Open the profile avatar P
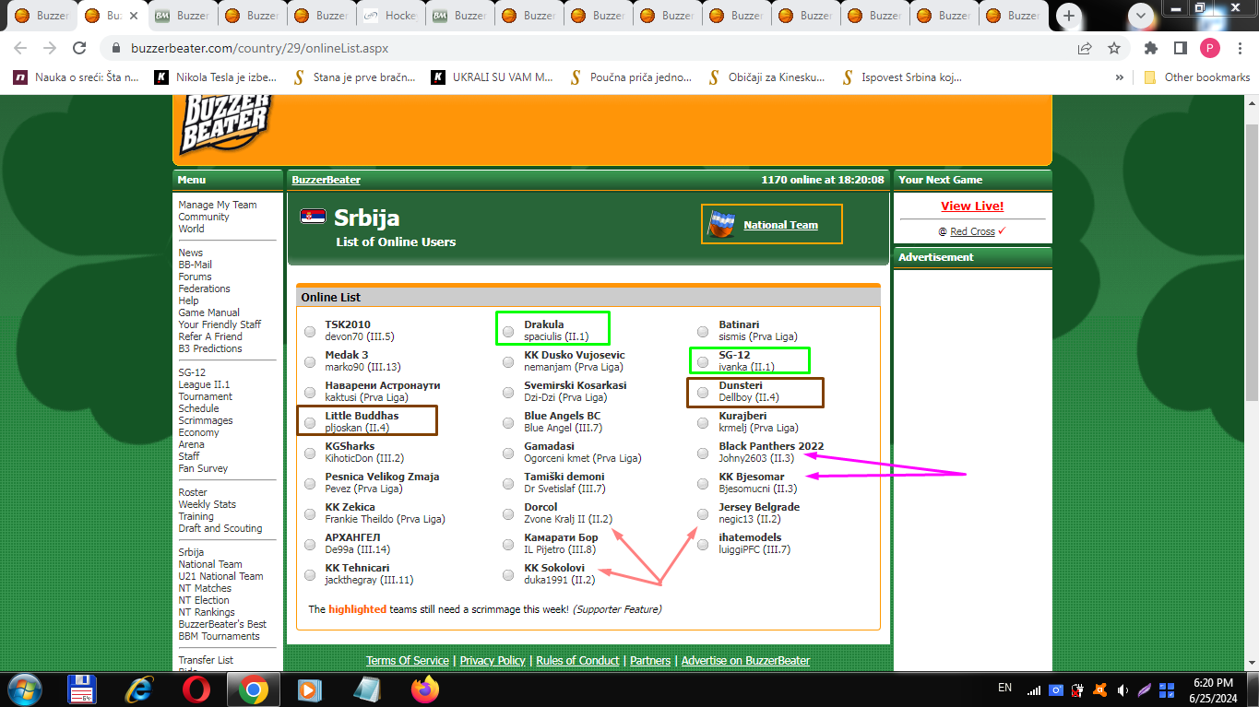Screen dimensions: 1259x707 pyautogui.click(x=1209, y=48)
